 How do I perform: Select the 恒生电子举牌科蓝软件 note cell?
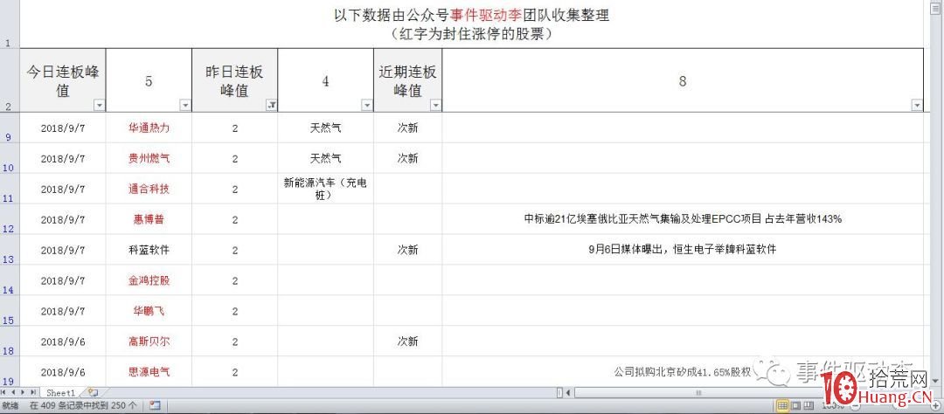click(683, 250)
